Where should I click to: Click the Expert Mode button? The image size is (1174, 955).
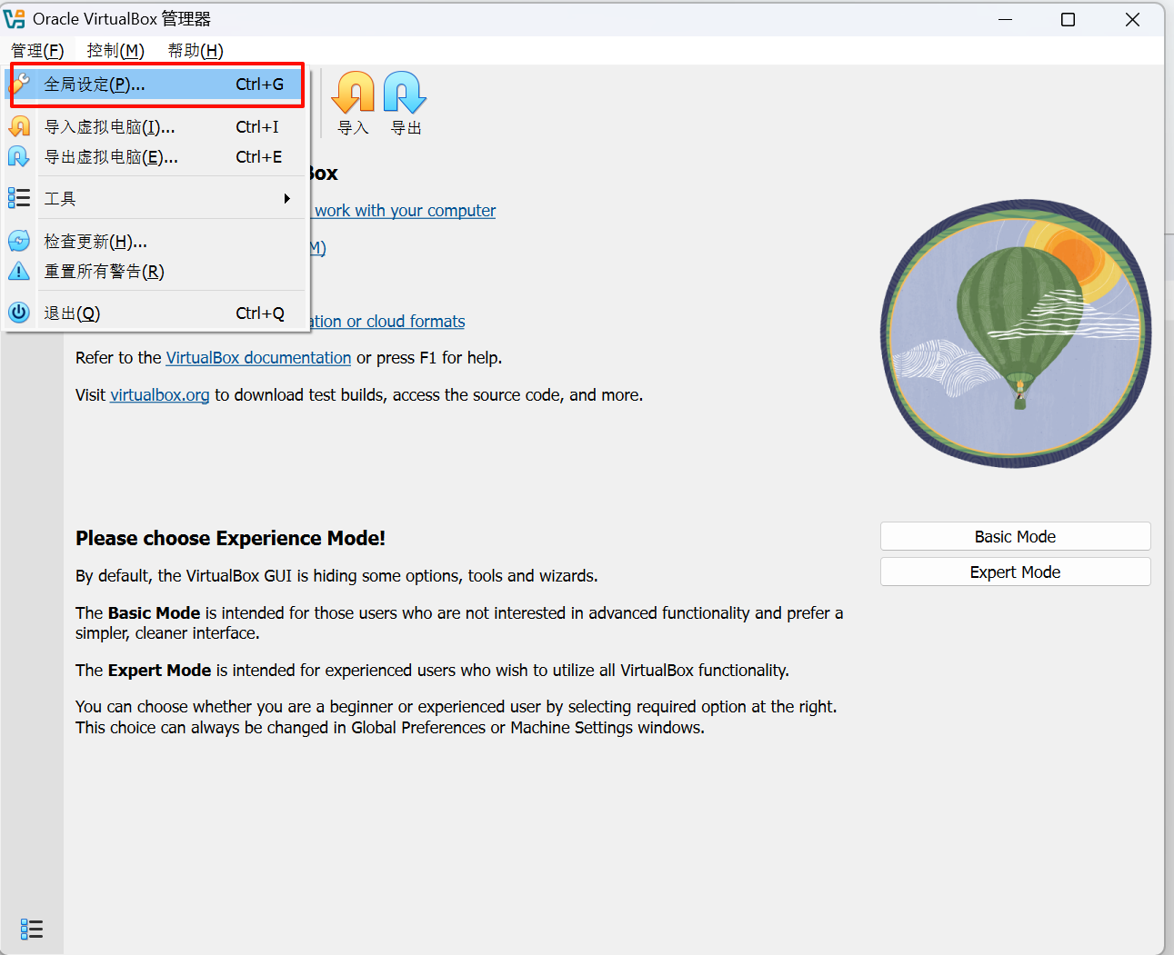[x=1016, y=572]
